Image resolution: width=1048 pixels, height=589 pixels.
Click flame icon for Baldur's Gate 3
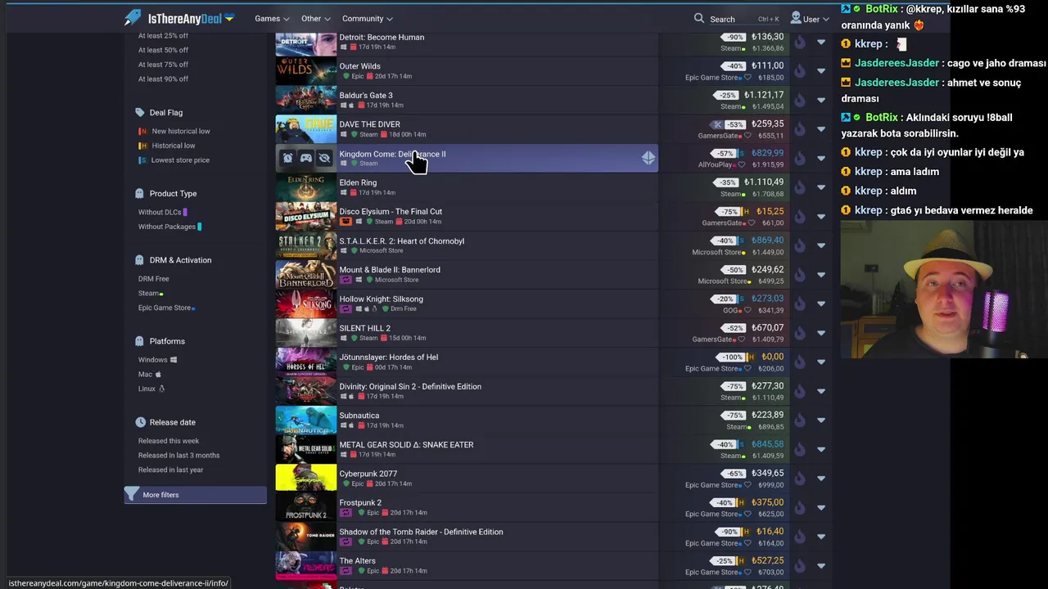799,101
